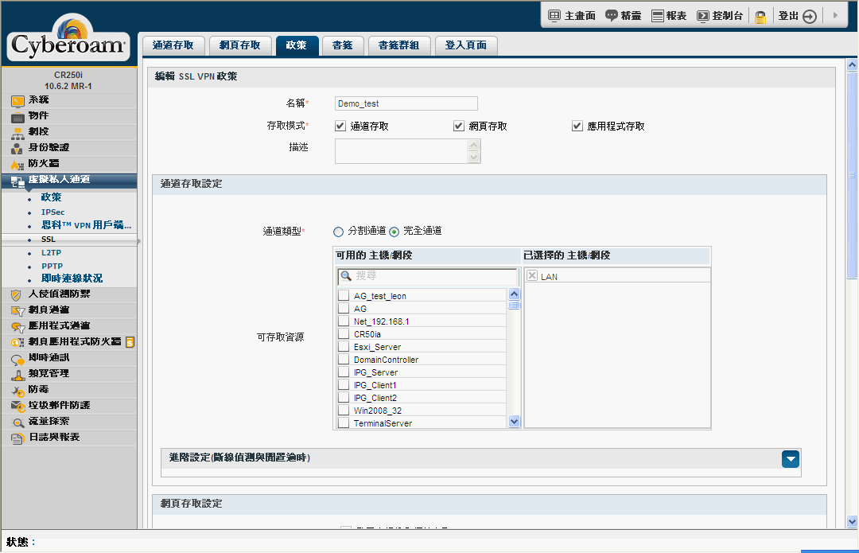Select the 完全通道 radio button
The image size is (859, 553).
coord(395,232)
